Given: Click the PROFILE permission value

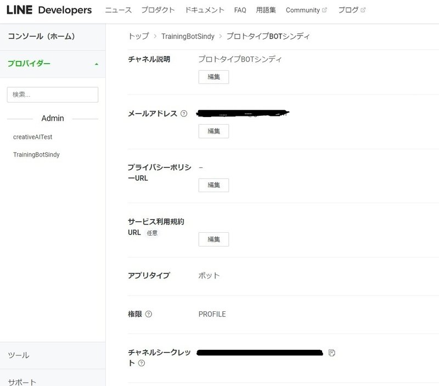Looking at the screenshot, I should 212,314.
